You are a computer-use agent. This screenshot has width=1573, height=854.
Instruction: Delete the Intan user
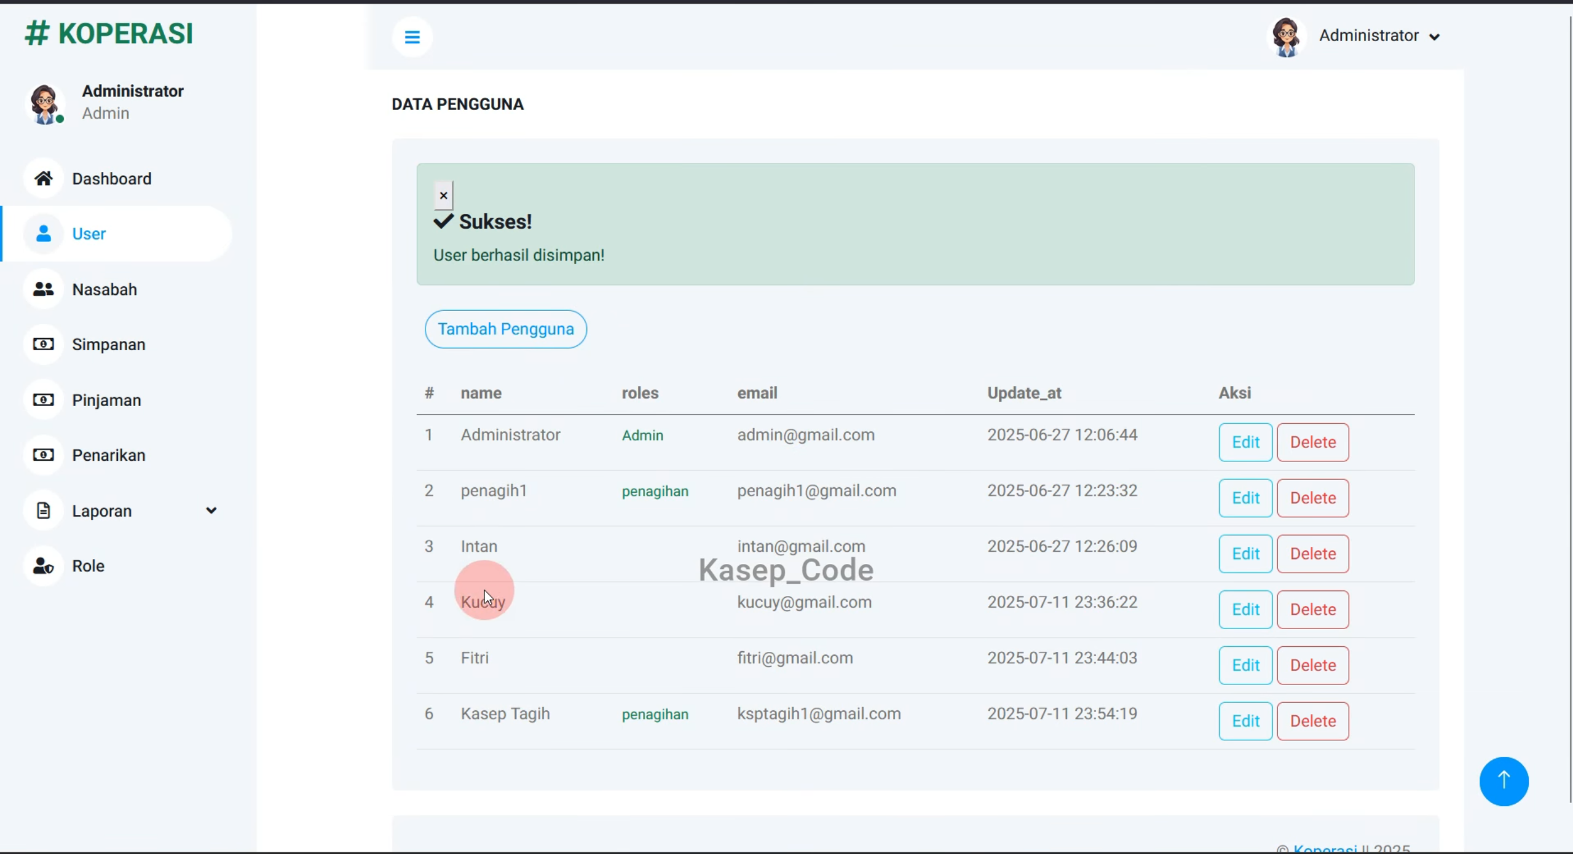click(x=1312, y=554)
